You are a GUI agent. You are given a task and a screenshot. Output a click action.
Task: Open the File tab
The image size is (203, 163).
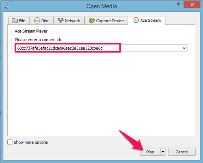(x=19, y=21)
